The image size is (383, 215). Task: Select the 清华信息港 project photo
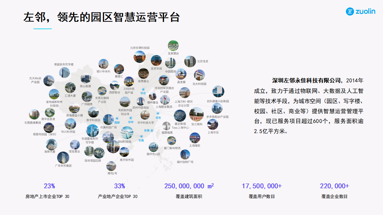(x=50, y=113)
